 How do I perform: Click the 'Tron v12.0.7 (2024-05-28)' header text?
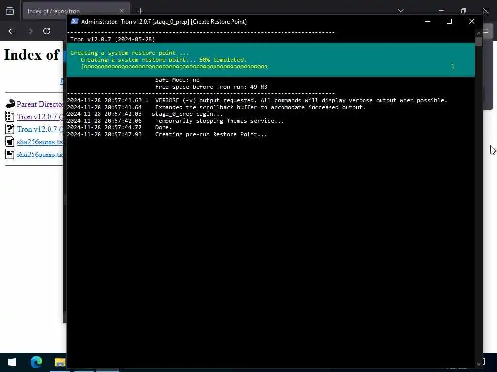pos(113,39)
